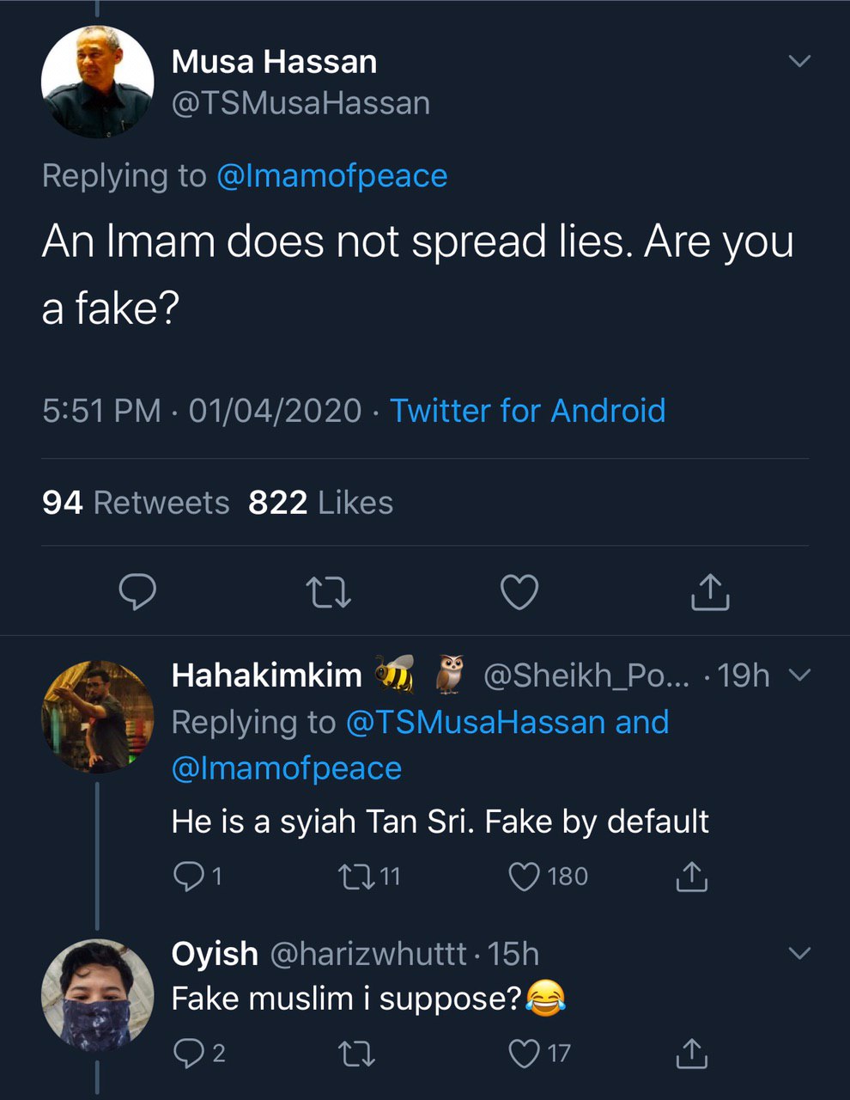Like the main tweet with heart icon

pyautogui.click(x=519, y=592)
